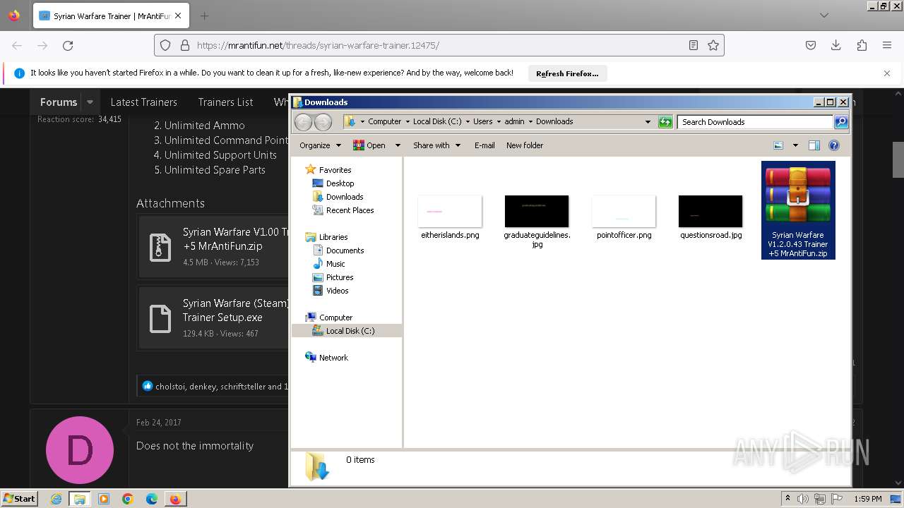The height and width of the screenshot is (508, 904).
Task: Click New folder in Explorer toolbar
Action: click(x=525, y=145)
